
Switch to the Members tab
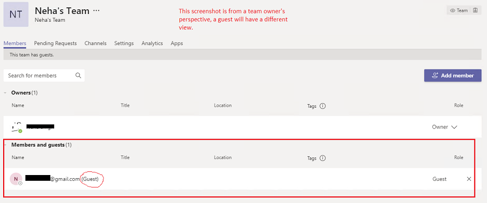pyautogui.click(x=15, y=44)
